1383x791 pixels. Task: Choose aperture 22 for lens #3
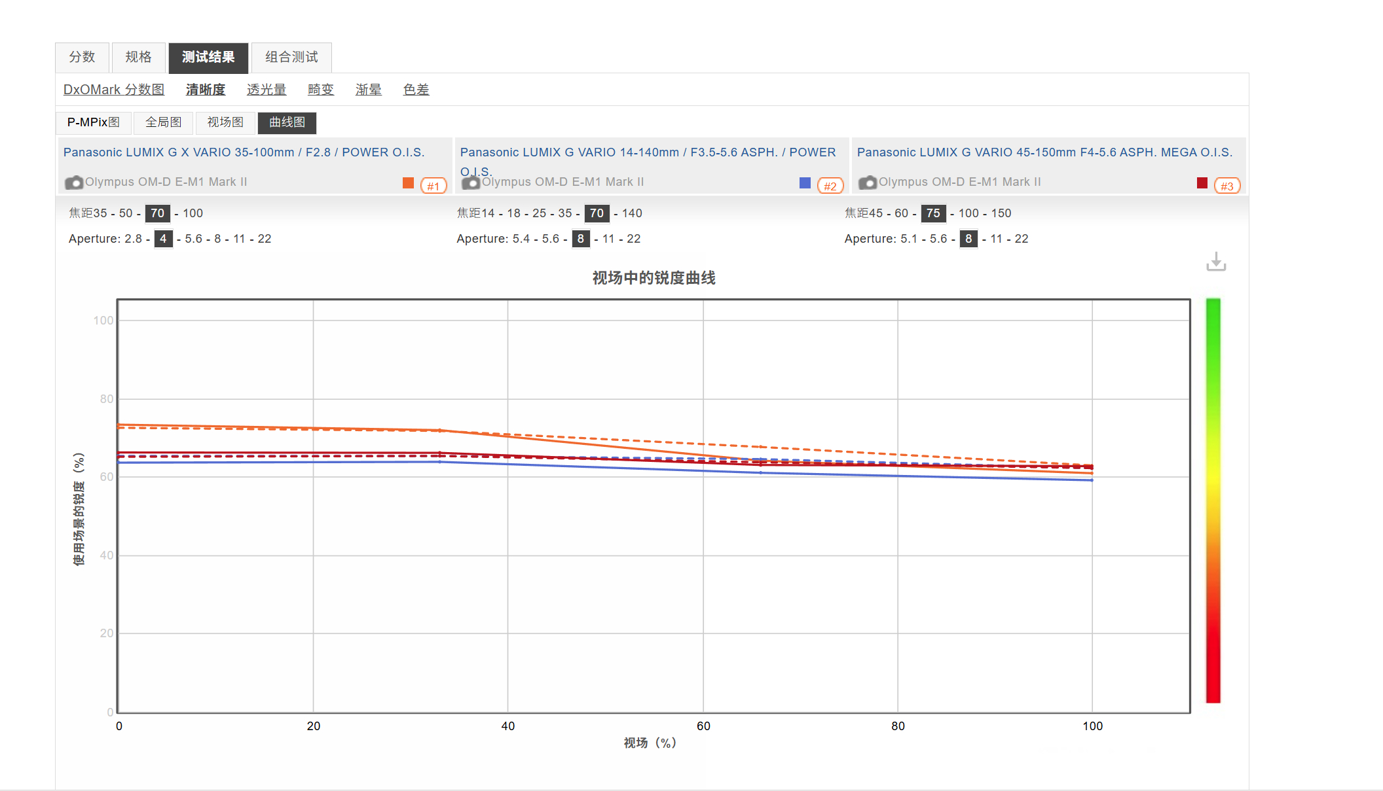1022,239
